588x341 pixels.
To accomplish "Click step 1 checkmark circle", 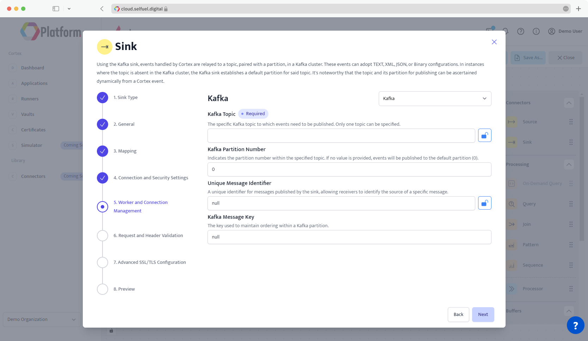I will 103,98.
